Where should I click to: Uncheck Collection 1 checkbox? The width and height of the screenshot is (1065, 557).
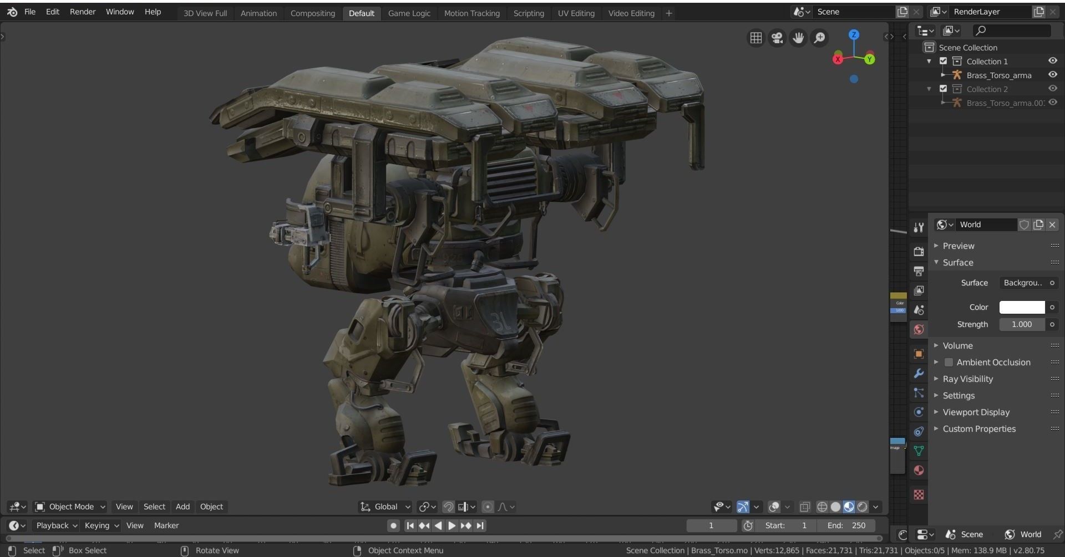click(943, 61)
